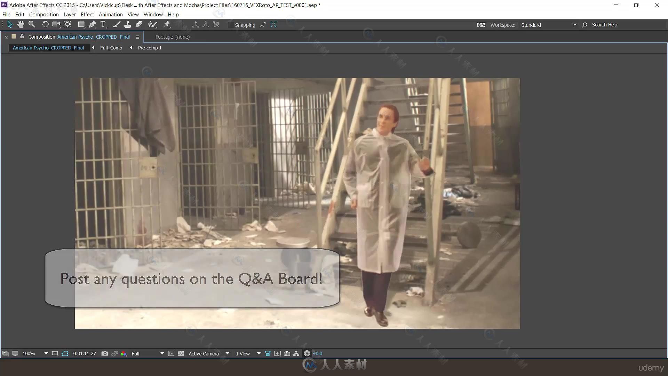The width and height of the screenshot is (668, 376).
Task: Open the Effect menu
Action: [x=87, y=14]
